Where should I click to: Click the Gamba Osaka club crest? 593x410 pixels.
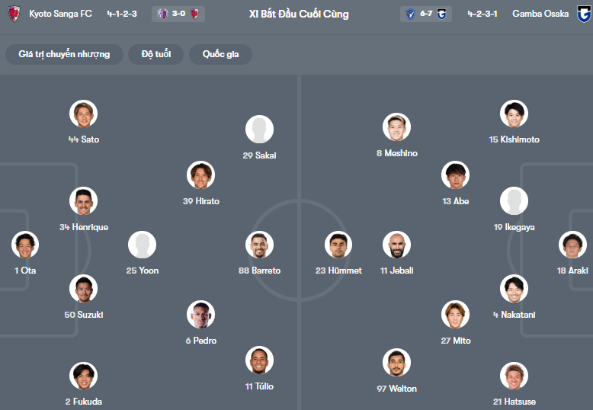584,14
